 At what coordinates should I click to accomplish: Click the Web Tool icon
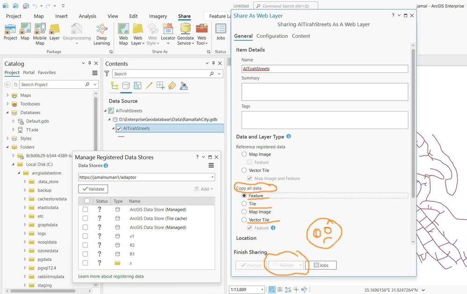(201, 29)
